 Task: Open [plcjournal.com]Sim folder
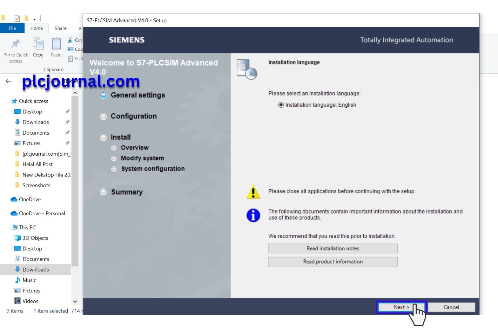click(43, 154)
